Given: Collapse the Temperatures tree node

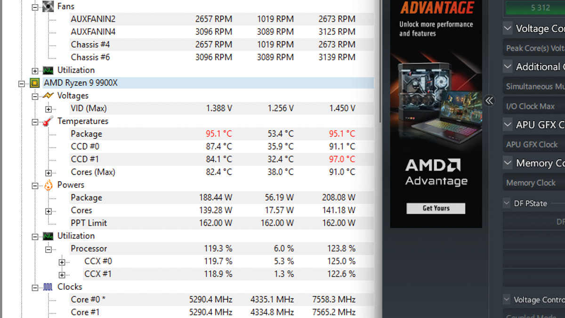Looking at the screenshot, I should pyautogui.click(x=35, y=122).
